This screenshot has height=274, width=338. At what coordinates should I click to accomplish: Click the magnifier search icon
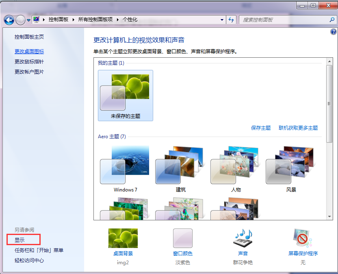point(332,20)
